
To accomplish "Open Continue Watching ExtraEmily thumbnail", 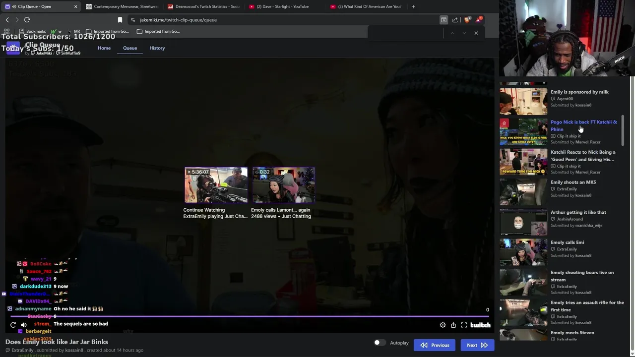I will (x=216, y=185).
